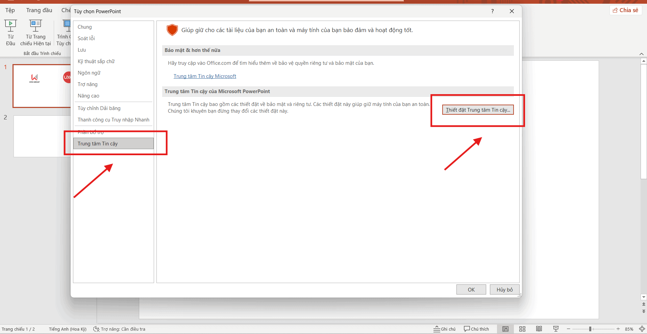Check accessibility status Trợ năng

click(x=119, y=329)
